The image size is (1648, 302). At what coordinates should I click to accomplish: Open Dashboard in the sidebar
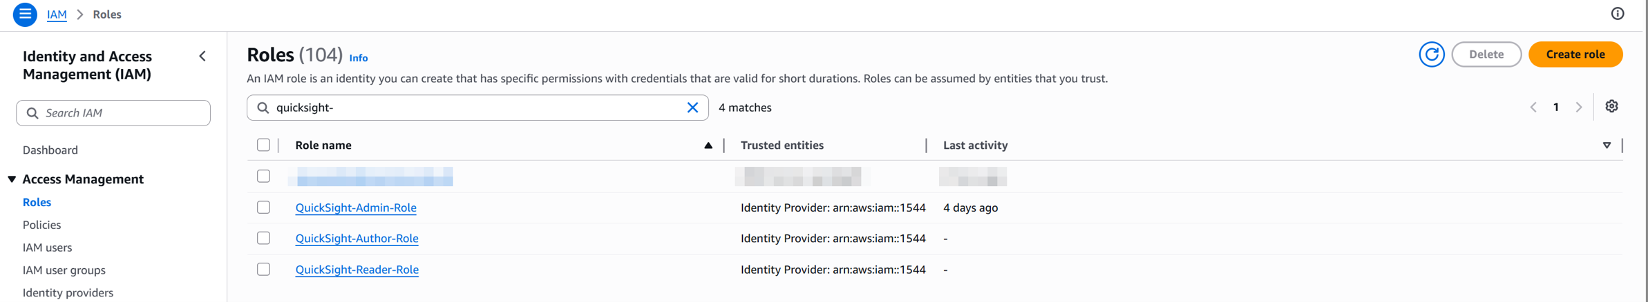[50, 150]
